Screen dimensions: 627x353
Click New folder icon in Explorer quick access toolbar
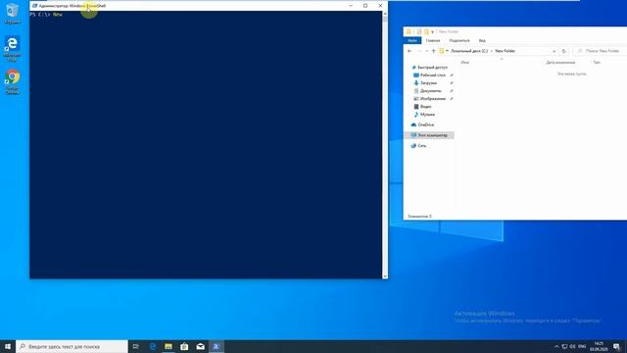tap(426, 31)
